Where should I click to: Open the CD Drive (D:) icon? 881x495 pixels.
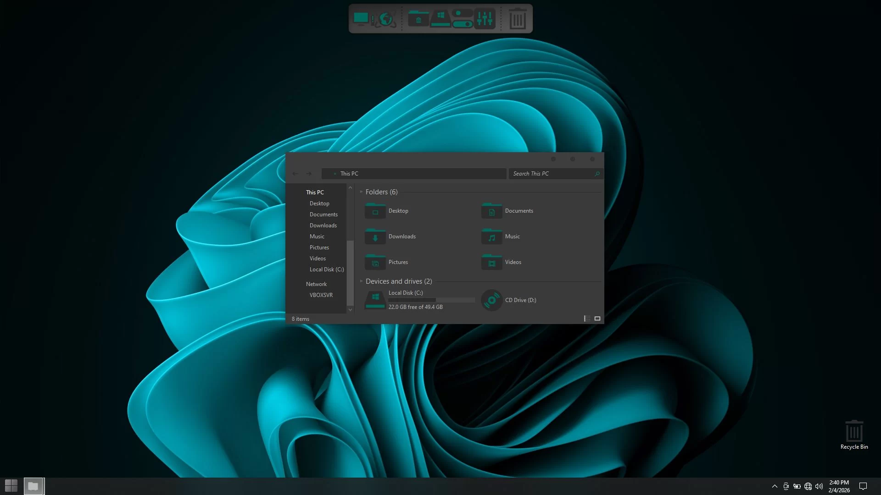click(491, 300)
